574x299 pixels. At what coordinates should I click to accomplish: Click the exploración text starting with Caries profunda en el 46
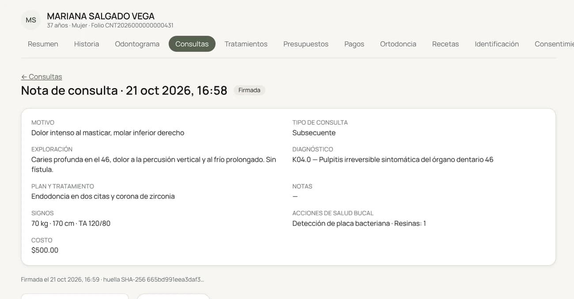tap(154, 164)
